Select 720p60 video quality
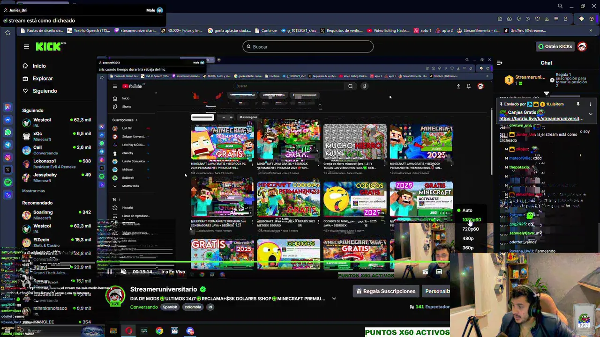 pyautogui.click(x=470, y=229)
